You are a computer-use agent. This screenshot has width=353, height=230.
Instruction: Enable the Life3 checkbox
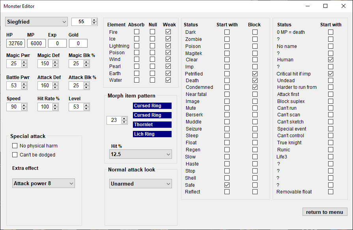click(x=331, y=156)
